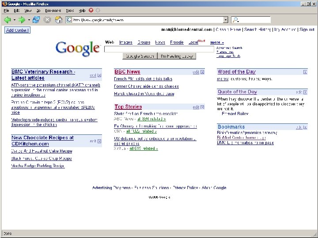Close the Word of the Day module
This screenshot has width=318, height=238.
click(x=305, y=72)
